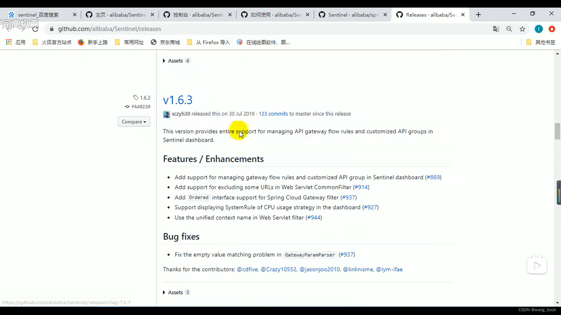The height and width of the screenshot is (315, 561).
Task: Visit contributor @linlinisme profile
Action: [x=358, y=269]
